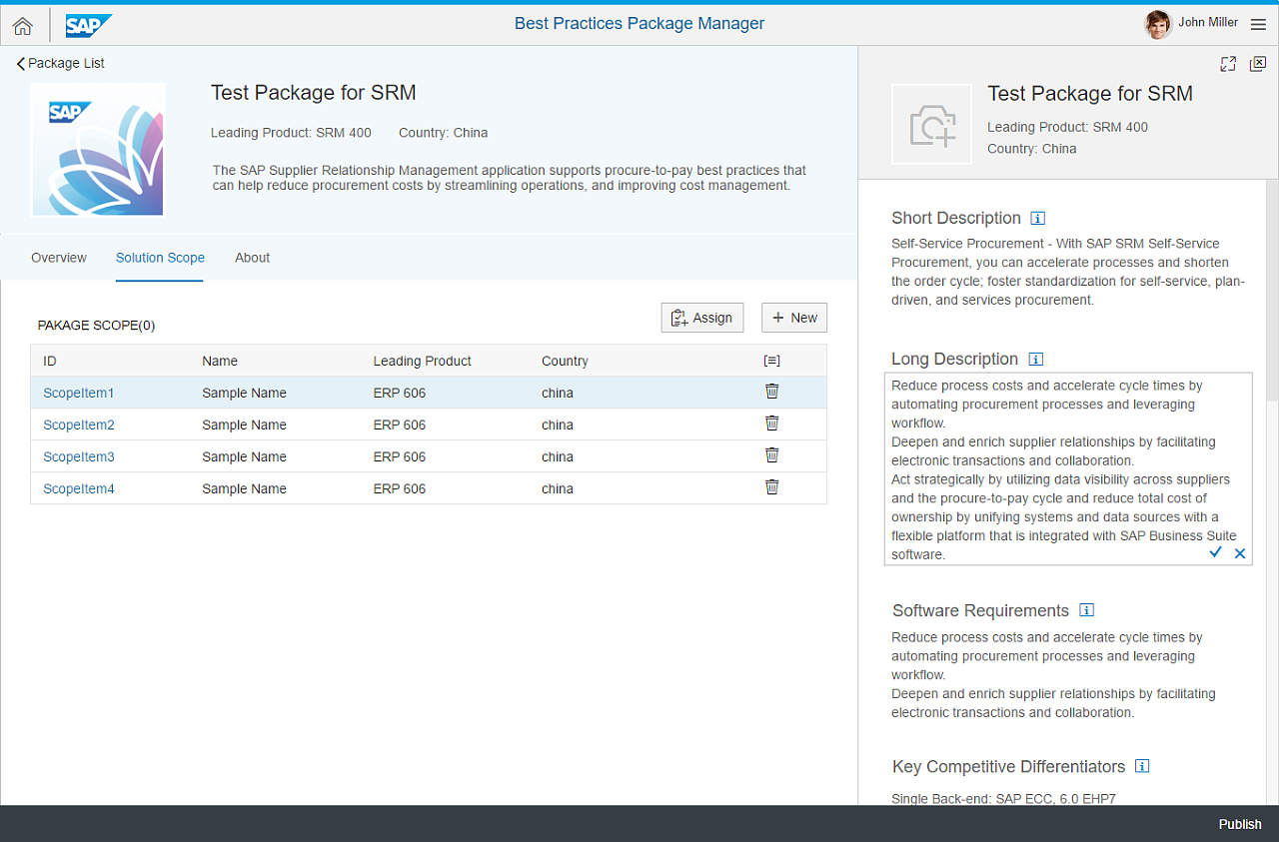The image size is (1279, 842).
Task: Open ScopeItem3 link
Action: coord(79,456)
